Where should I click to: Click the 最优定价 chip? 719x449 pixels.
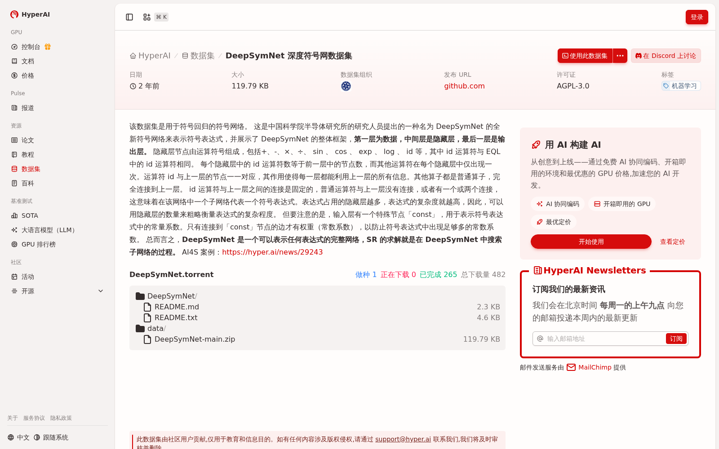point(554,222)
